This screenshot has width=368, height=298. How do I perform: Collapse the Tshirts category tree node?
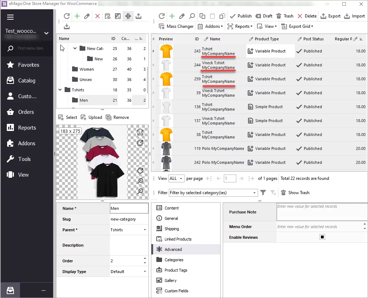[60, 90]
